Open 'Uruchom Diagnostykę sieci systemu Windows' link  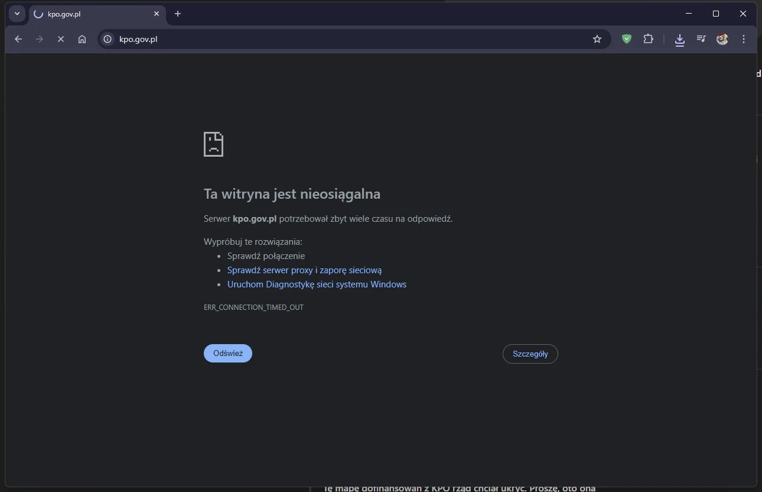point(317,284)
